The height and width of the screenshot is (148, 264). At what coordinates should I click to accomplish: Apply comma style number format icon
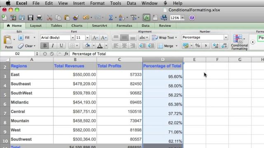(x=205, y=46)
